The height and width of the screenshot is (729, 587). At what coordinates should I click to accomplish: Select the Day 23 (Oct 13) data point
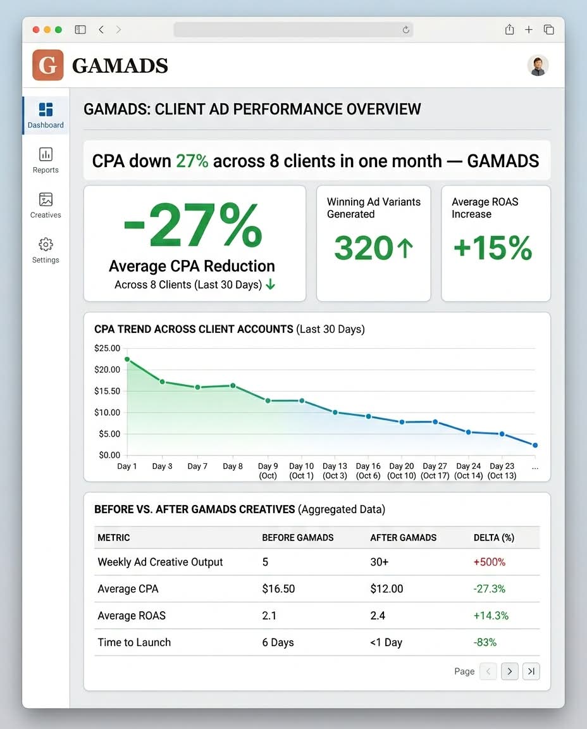click(502, 434)
